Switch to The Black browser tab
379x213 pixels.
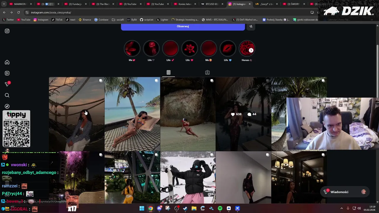point(102,4)
